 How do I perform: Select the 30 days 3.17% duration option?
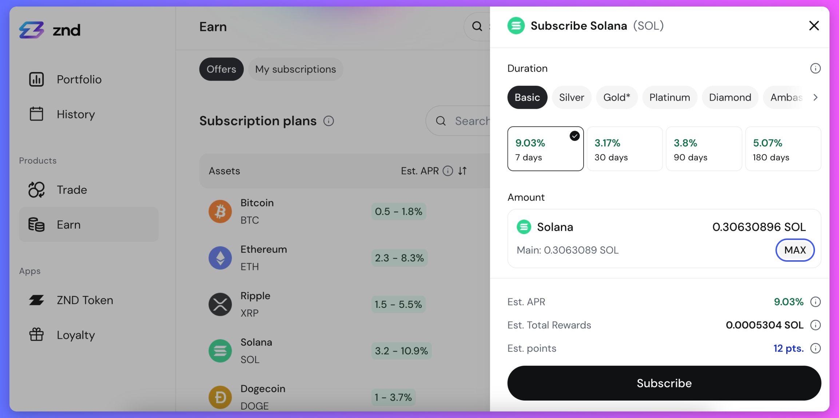(x=624, y=149)
